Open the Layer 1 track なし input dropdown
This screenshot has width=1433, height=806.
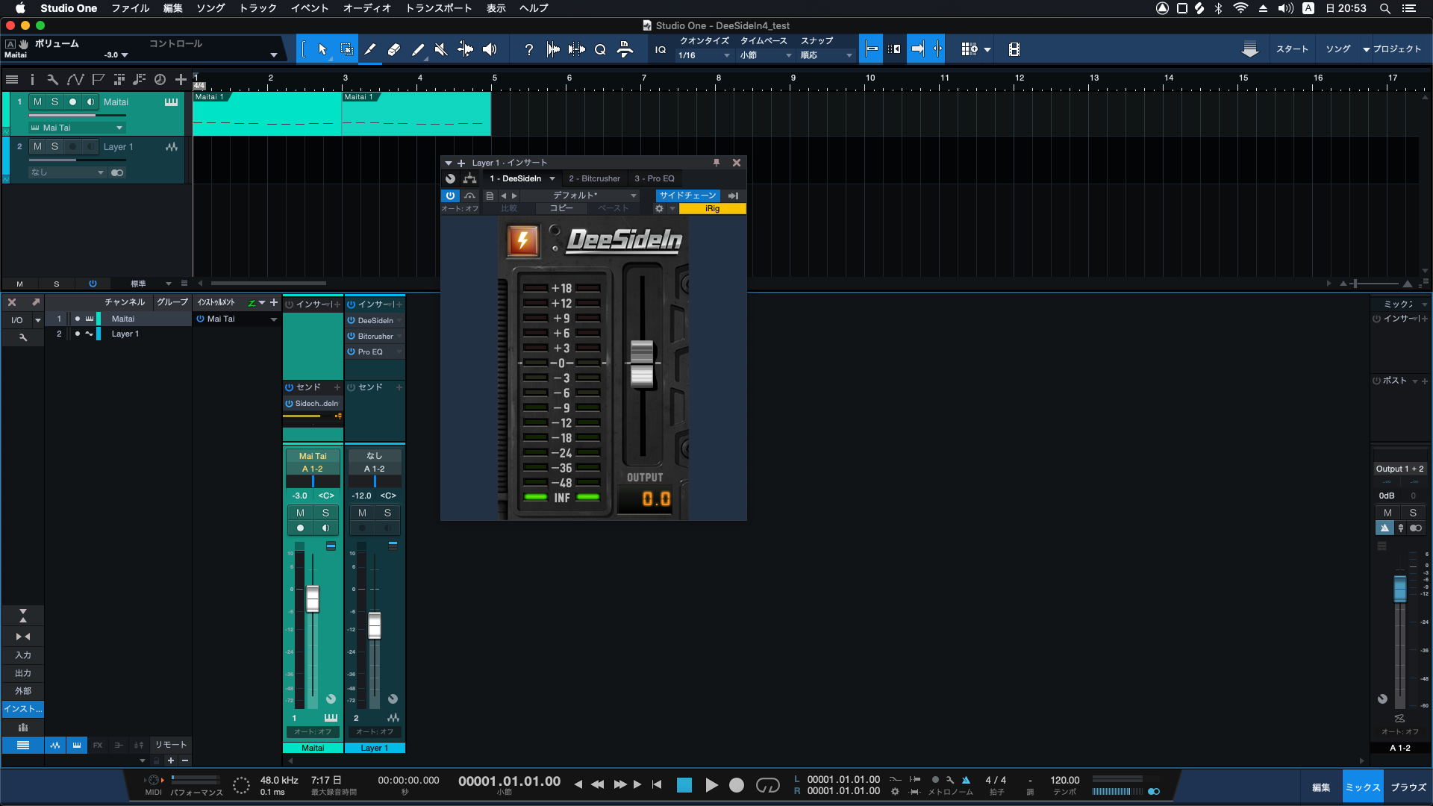[67, 172]
